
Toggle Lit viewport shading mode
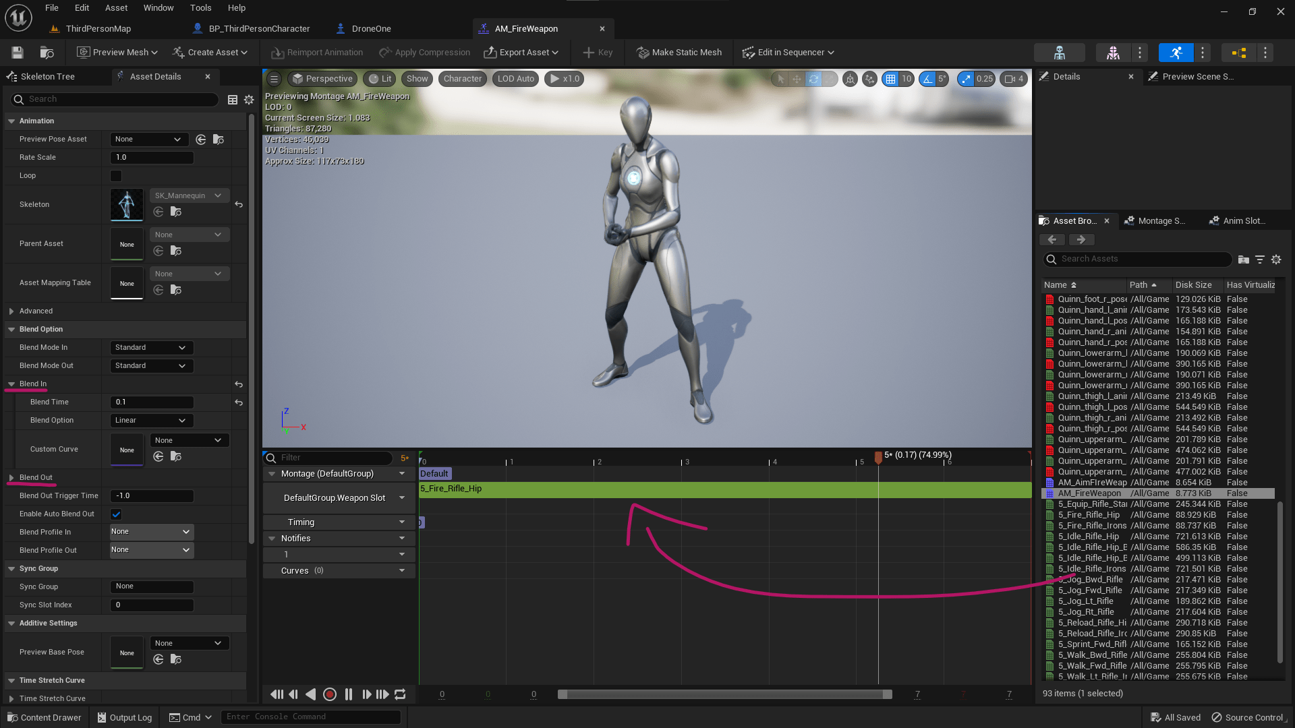pyautogui.click(x=380, y=78)
